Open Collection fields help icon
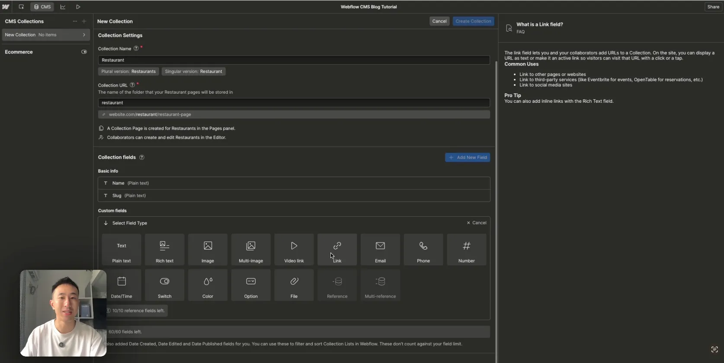The image size is (724, 363). [x=141, y=158]
